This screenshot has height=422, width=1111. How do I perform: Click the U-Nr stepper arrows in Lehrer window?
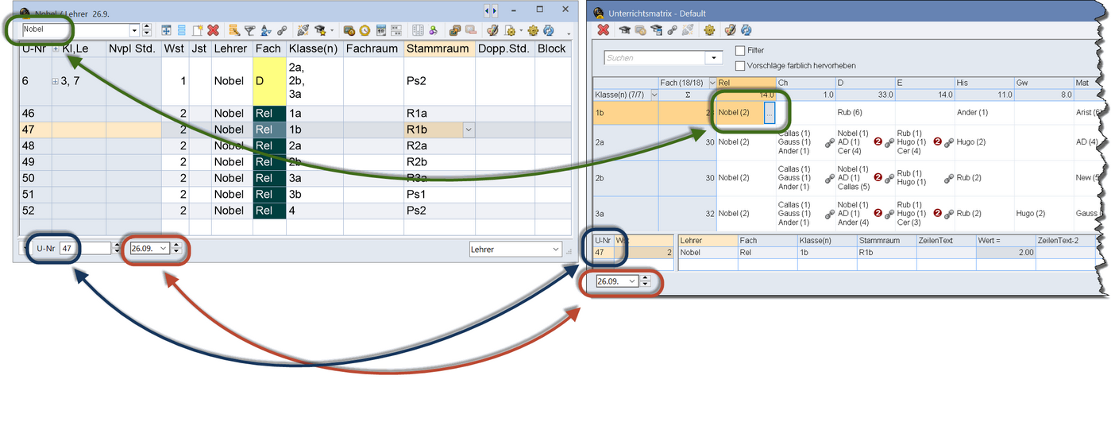point(118,249)
